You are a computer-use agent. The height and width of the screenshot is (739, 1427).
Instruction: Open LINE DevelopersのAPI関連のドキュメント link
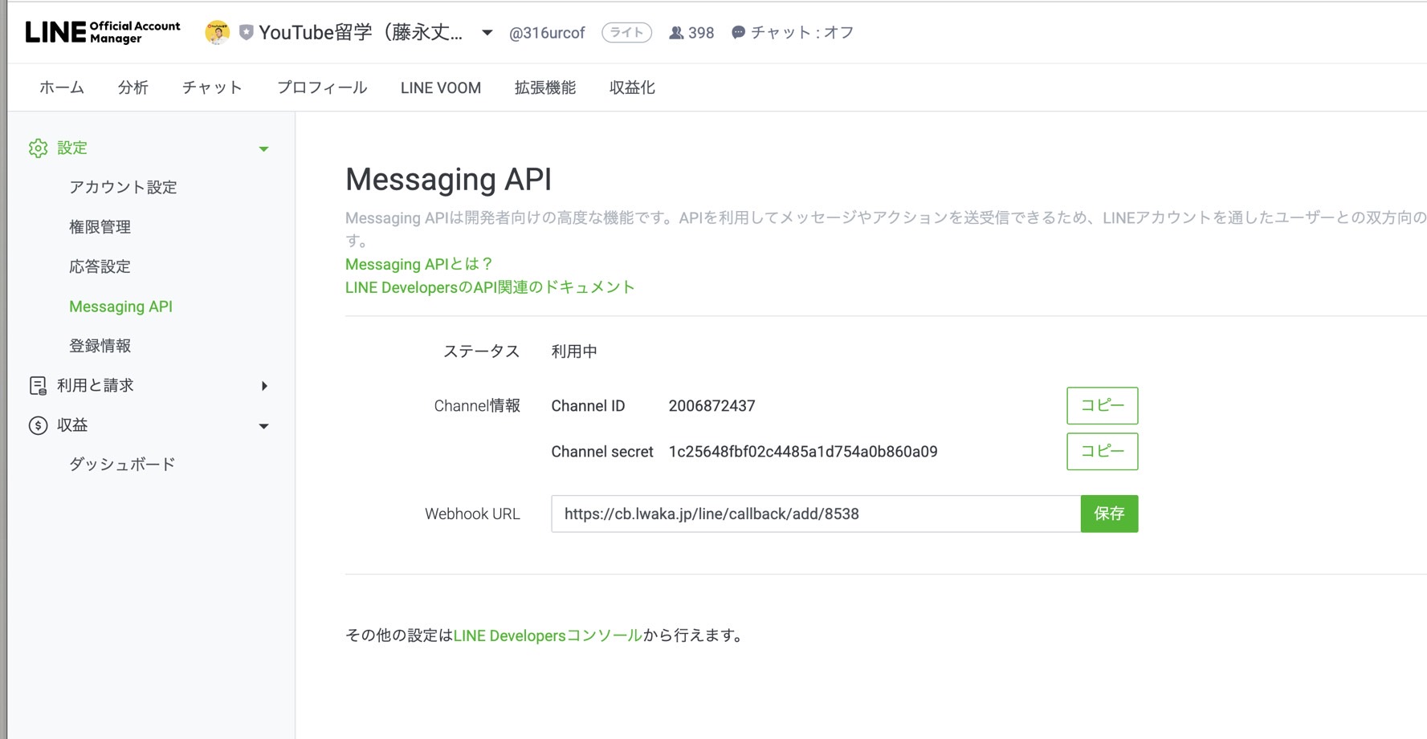490,287
